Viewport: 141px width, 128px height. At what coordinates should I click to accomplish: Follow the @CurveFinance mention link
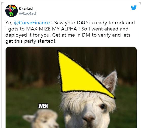tap(32, 23)
